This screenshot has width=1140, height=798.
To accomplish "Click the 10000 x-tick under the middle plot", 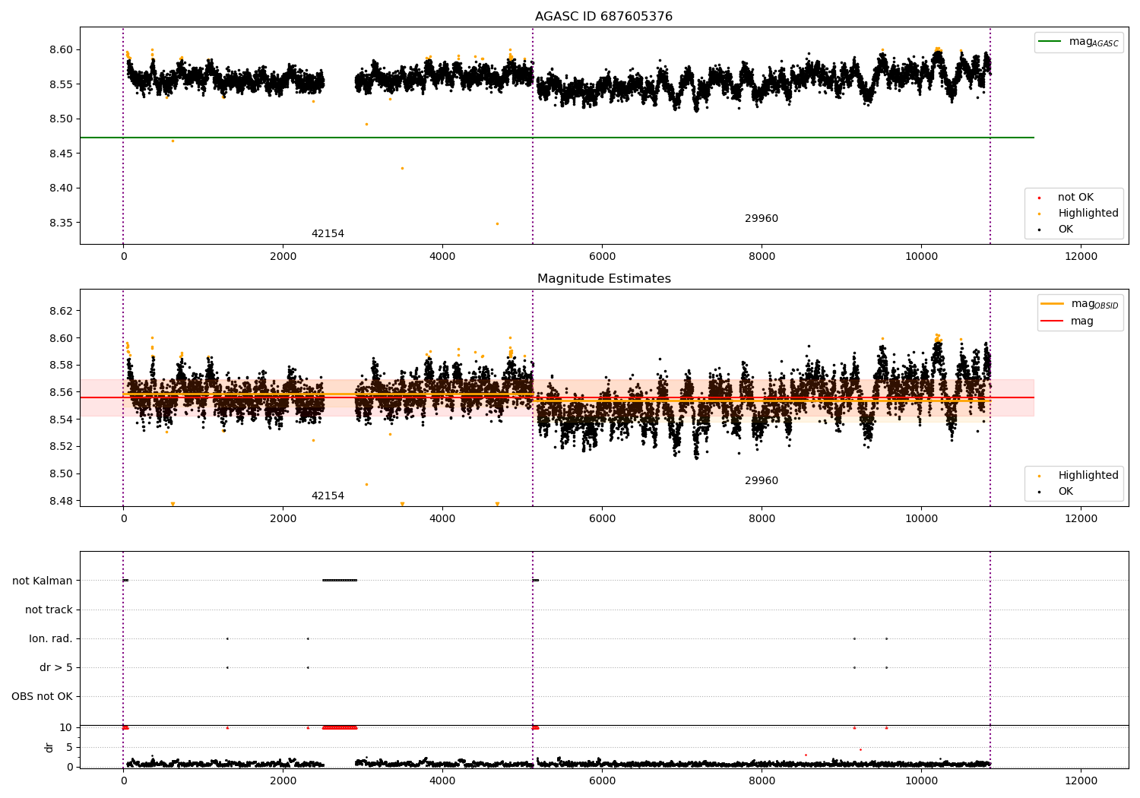I will click(921, 519).
